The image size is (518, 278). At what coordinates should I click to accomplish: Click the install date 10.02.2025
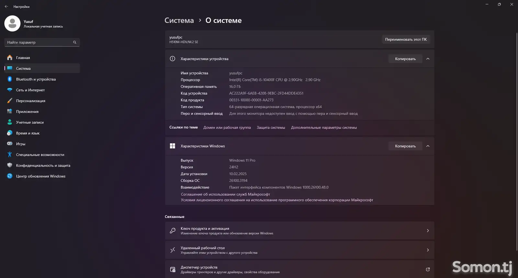pyautogui.click(x=238, y=174)
